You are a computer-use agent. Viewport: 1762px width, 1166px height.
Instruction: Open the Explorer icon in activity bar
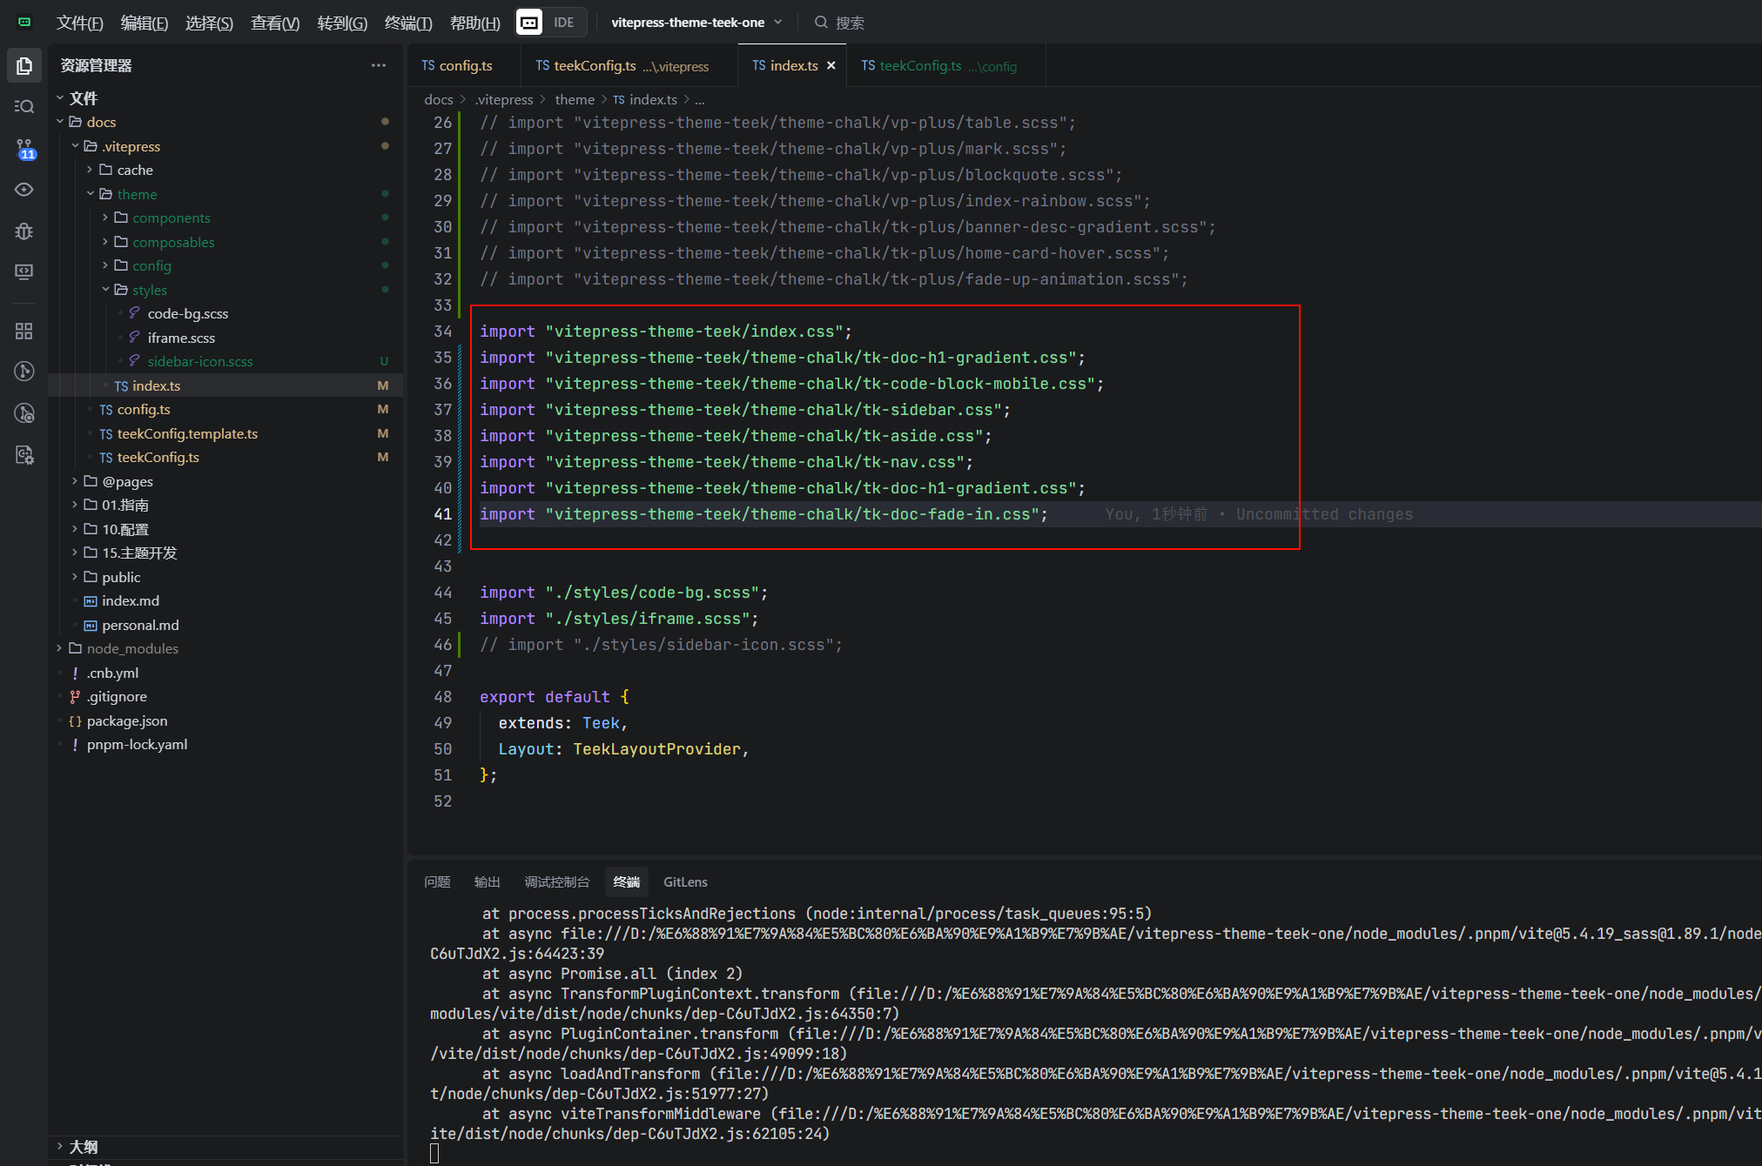coord(24,65)
